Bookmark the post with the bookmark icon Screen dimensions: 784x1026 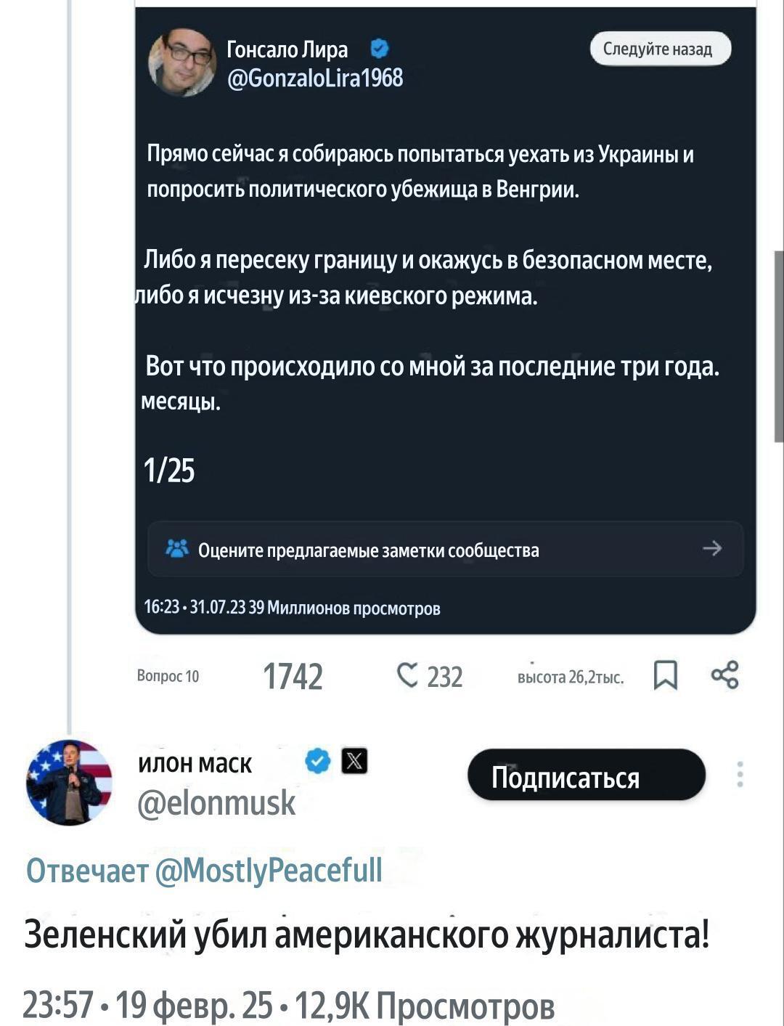click(665, 675)
